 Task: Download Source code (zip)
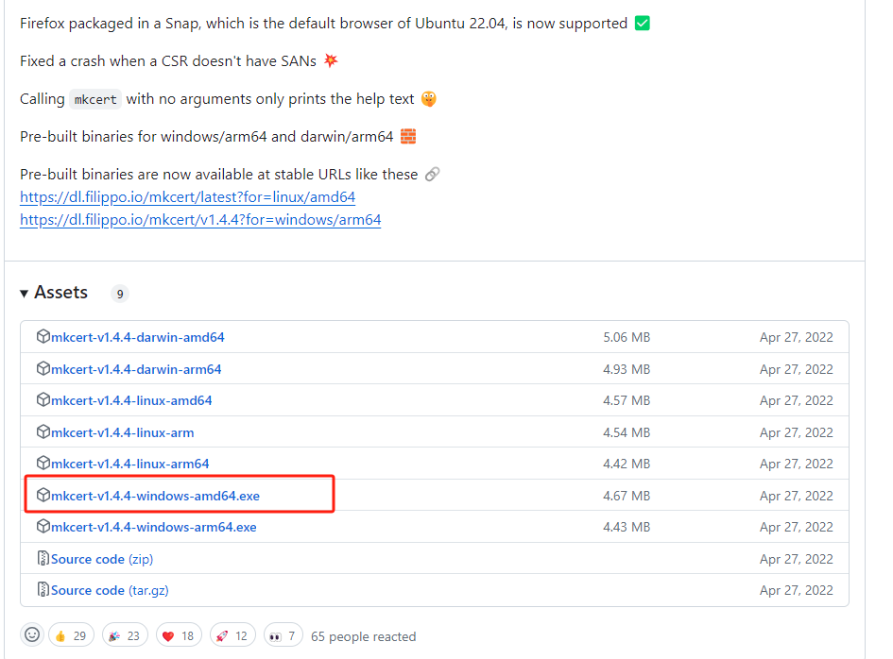[102, 559]
